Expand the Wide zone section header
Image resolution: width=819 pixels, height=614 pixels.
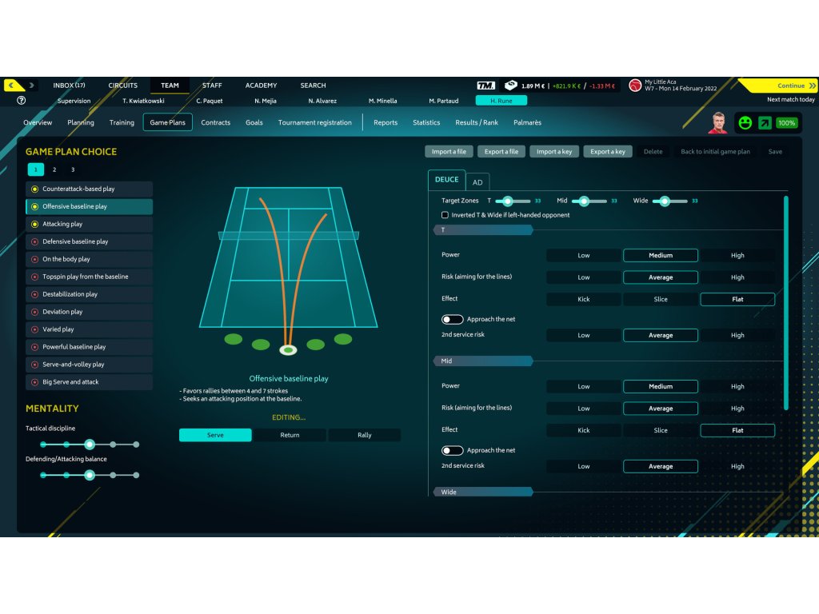[482, 492]
